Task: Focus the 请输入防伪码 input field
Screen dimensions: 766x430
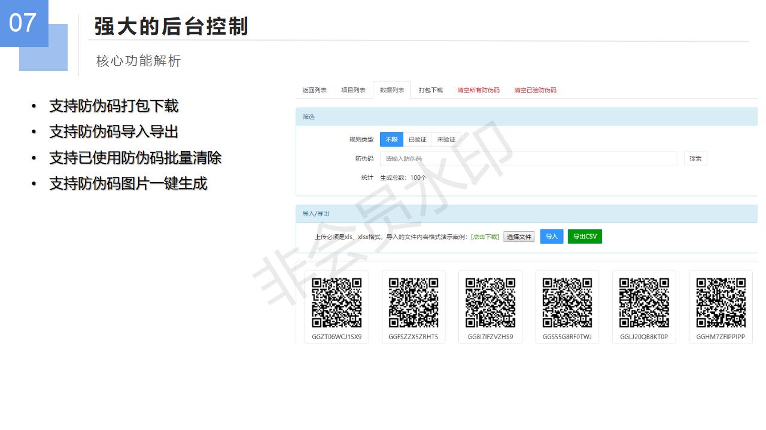Action: point(528,158)
